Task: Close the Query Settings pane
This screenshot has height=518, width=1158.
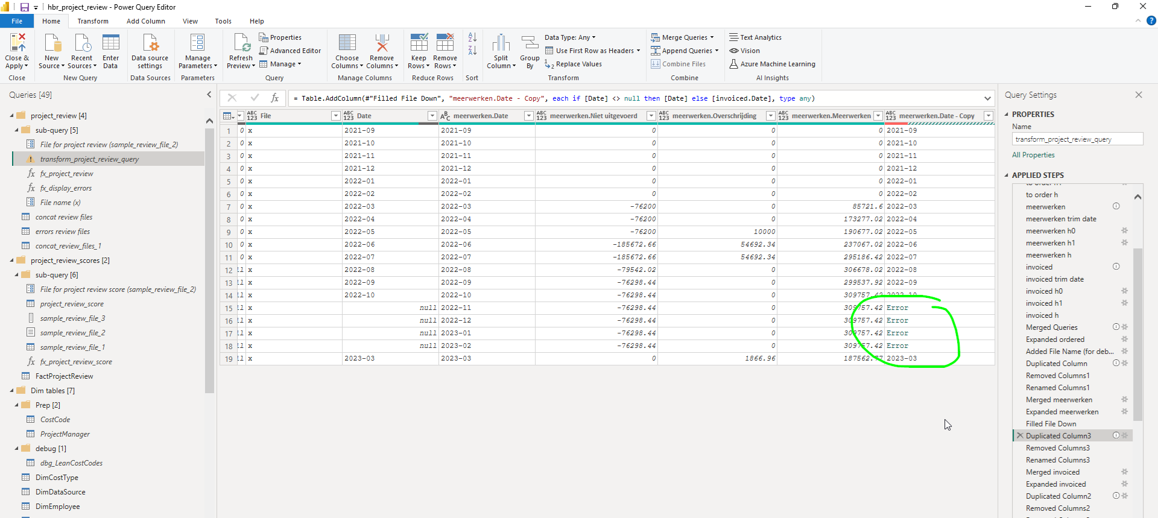Action: click(x=1139, y=95)
